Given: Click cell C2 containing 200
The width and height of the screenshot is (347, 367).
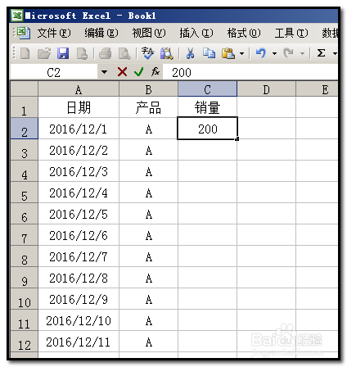Looking at the screenshot, I should coord(208,129).
